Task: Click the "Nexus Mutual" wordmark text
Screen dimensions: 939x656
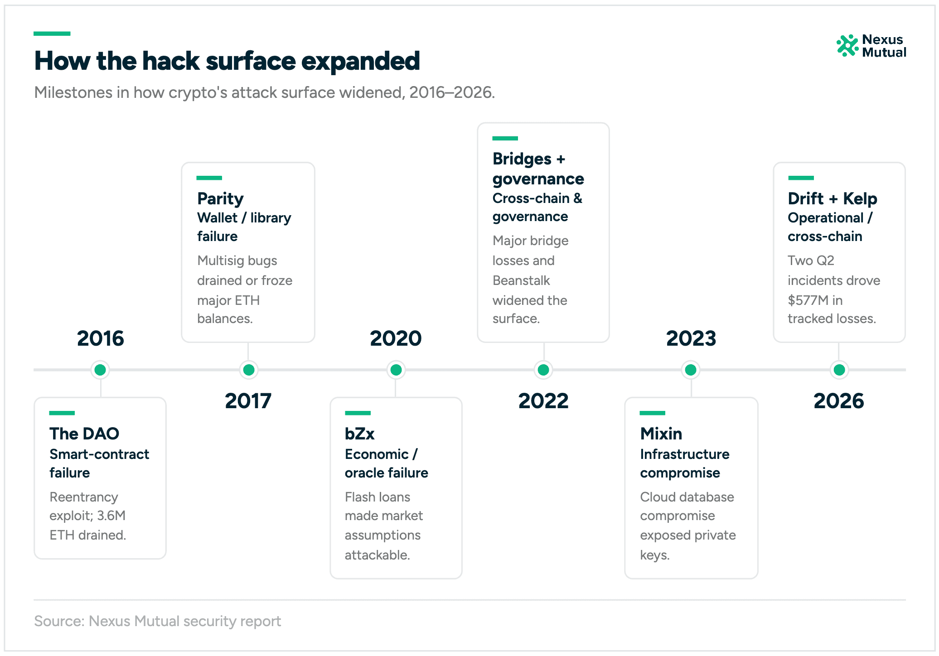Action: pos(884,46)
